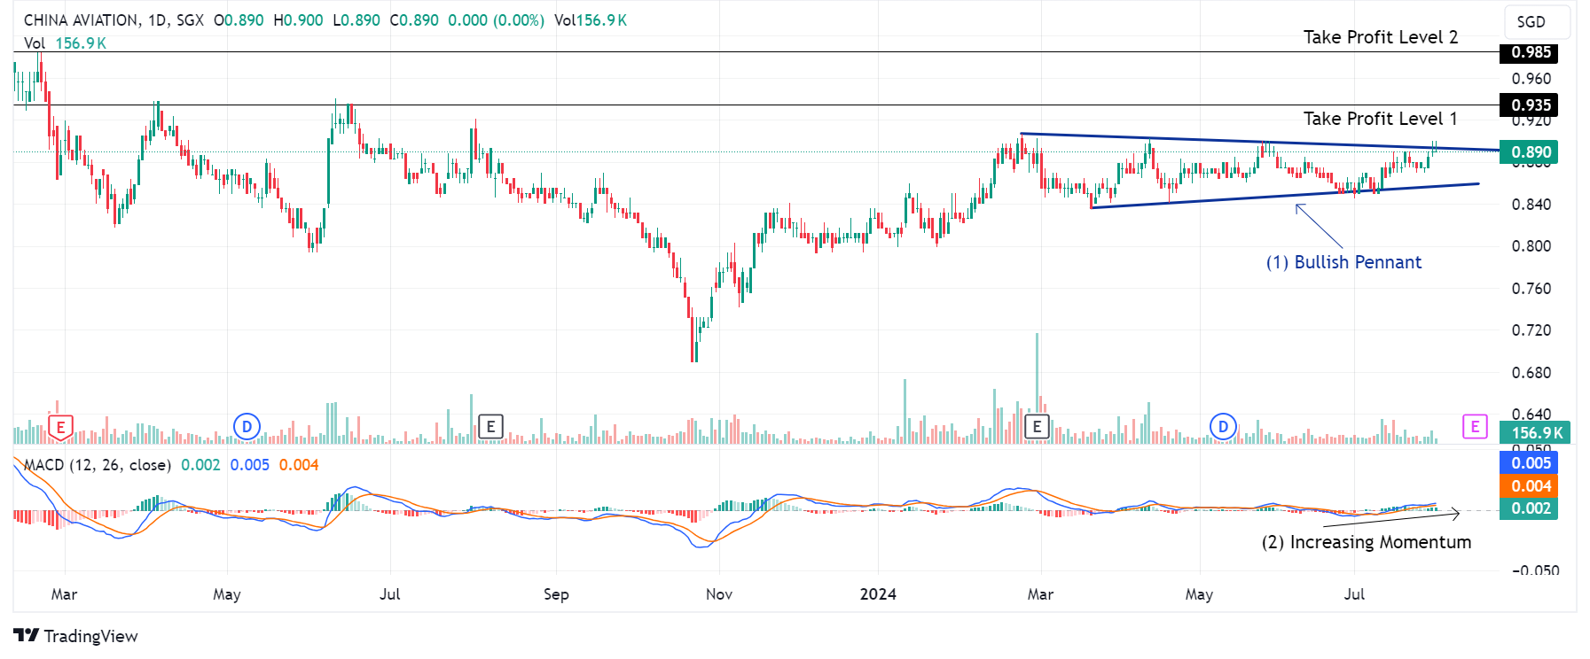1590x659 pixels.
Task: Click the Vol156.9K value in the header
Action: pos(591,19)
